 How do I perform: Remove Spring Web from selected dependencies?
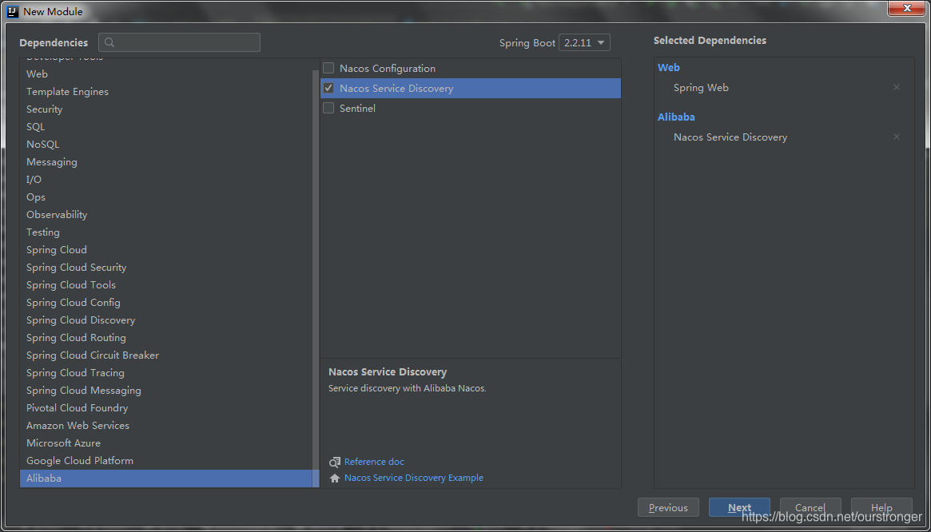(x=897, y=87)
